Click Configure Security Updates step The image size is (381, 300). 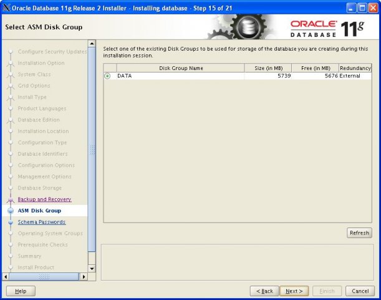(52, 52)
